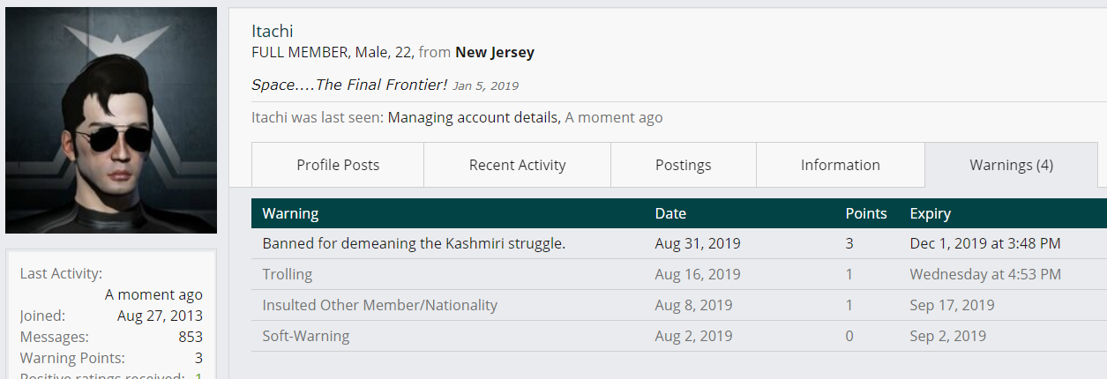The image size is (1107, 379).
Task: View the Insulted Other Member/Nationality warning
Action: click(x=380, y=305)
